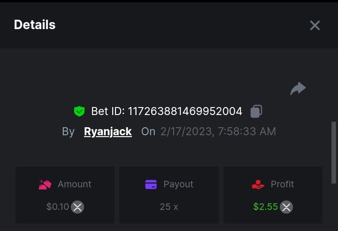Close the Details dialog
This screenshot has height=231, width=338.
click(315, 25)
